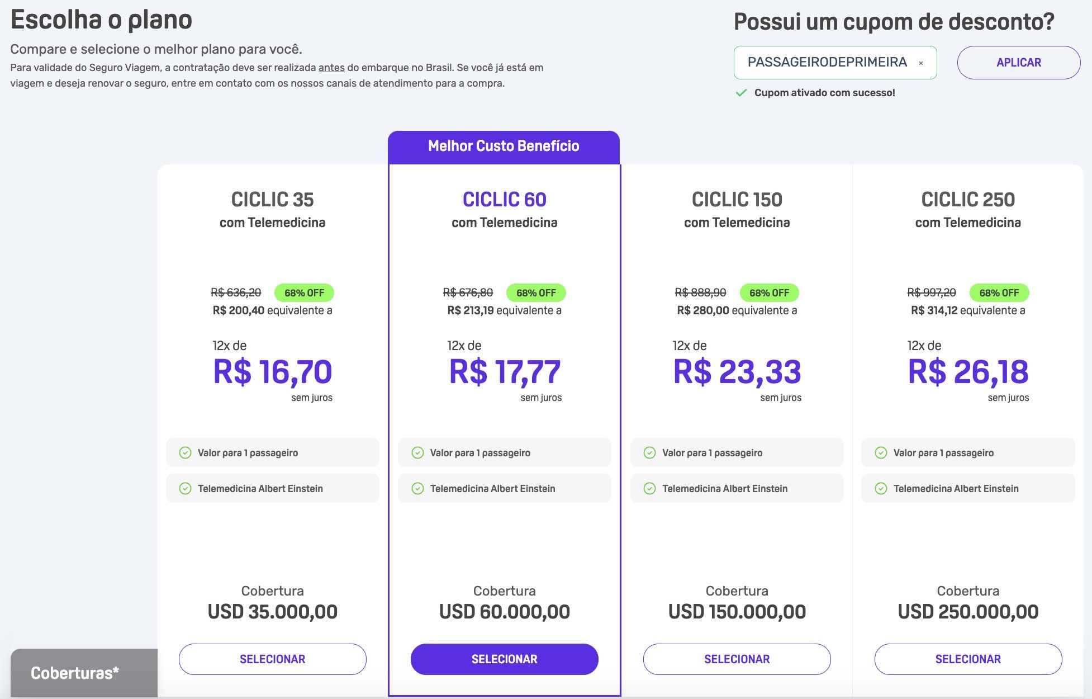The width and height of the screenshot is (1092, 699).
Task: Click check icon for CICLIC 35 Telemedicina Albert Einstein
Action: [185, 488]
